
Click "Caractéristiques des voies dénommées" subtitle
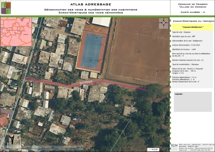click(x=91, y=13)
